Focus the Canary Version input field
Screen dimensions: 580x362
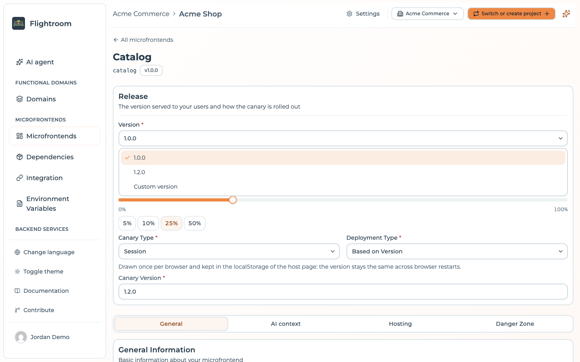click(343, 292)
